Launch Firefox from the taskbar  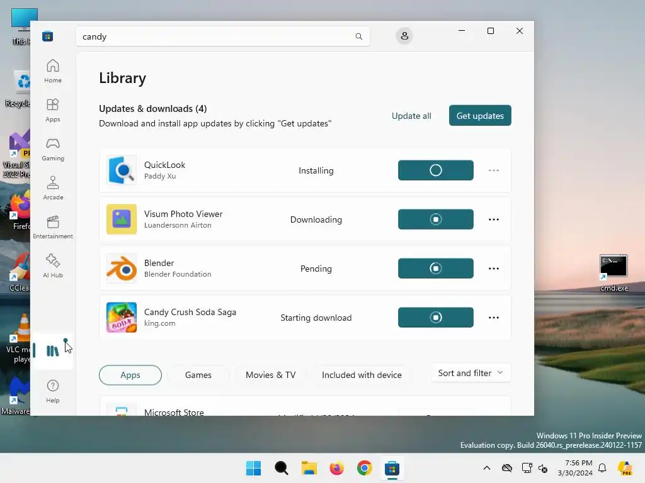[336, 468]
